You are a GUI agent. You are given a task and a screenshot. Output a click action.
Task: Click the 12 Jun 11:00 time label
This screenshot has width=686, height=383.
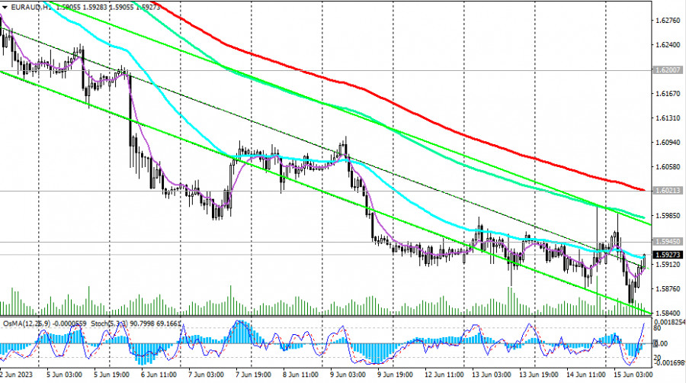[x=444, y=375]
